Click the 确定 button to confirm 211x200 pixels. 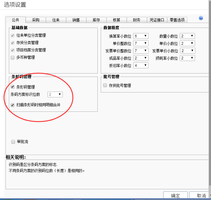pyautogui.click(x=175, y=196)
